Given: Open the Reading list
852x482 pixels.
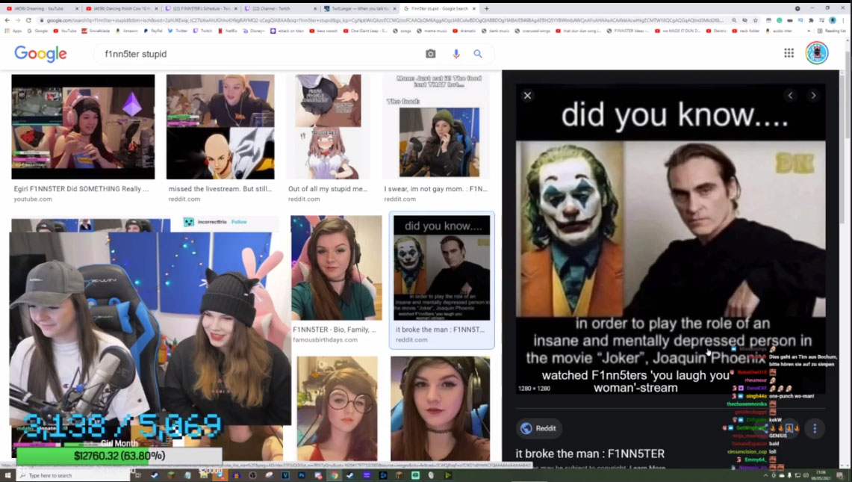Looking at the screenshot, I should 832,31.
